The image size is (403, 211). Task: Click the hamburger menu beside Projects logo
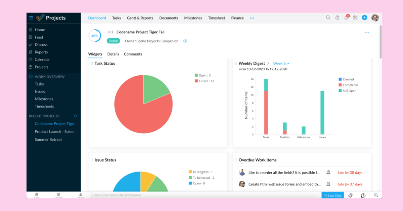(x=31, y=17)
